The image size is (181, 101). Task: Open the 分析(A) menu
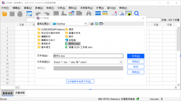pos(61,8)
